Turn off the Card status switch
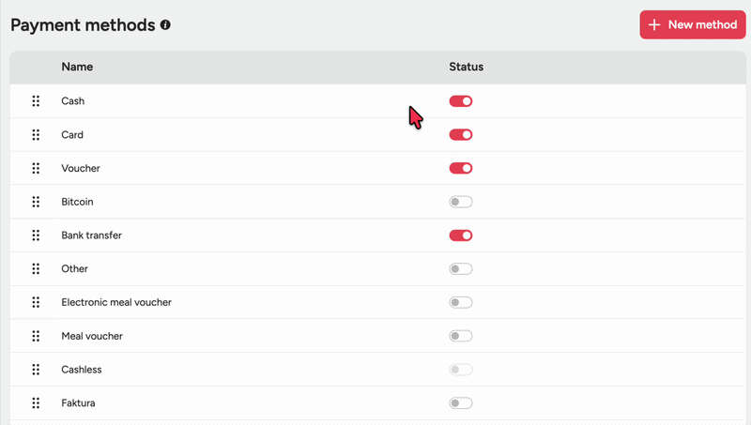The width and height of the screenshot is (751, 425). tap(460, 135)
